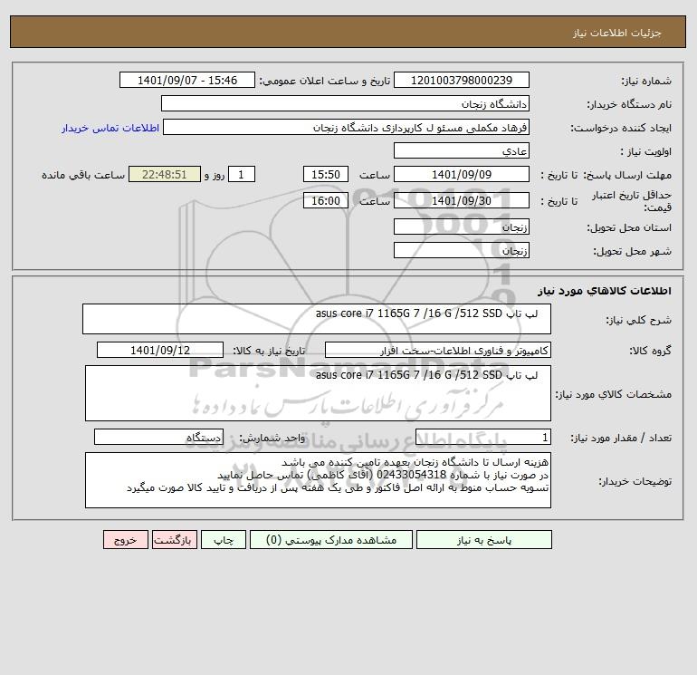Click the delivery city field 'زنجان'
The width and height of the screenshot is (697, 675).
(x=462, y=250)
